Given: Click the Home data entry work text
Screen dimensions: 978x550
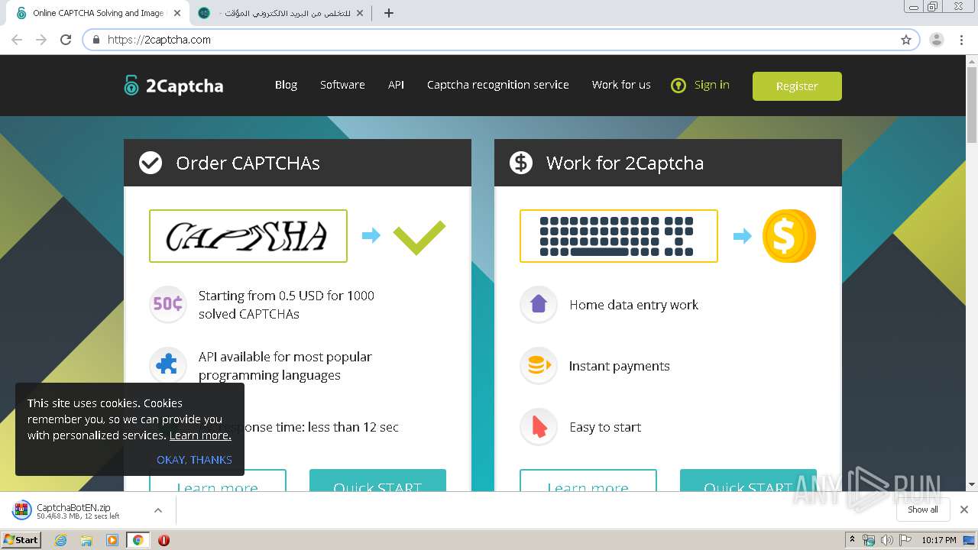Looking at the screenshot, I should coord(633,305).
